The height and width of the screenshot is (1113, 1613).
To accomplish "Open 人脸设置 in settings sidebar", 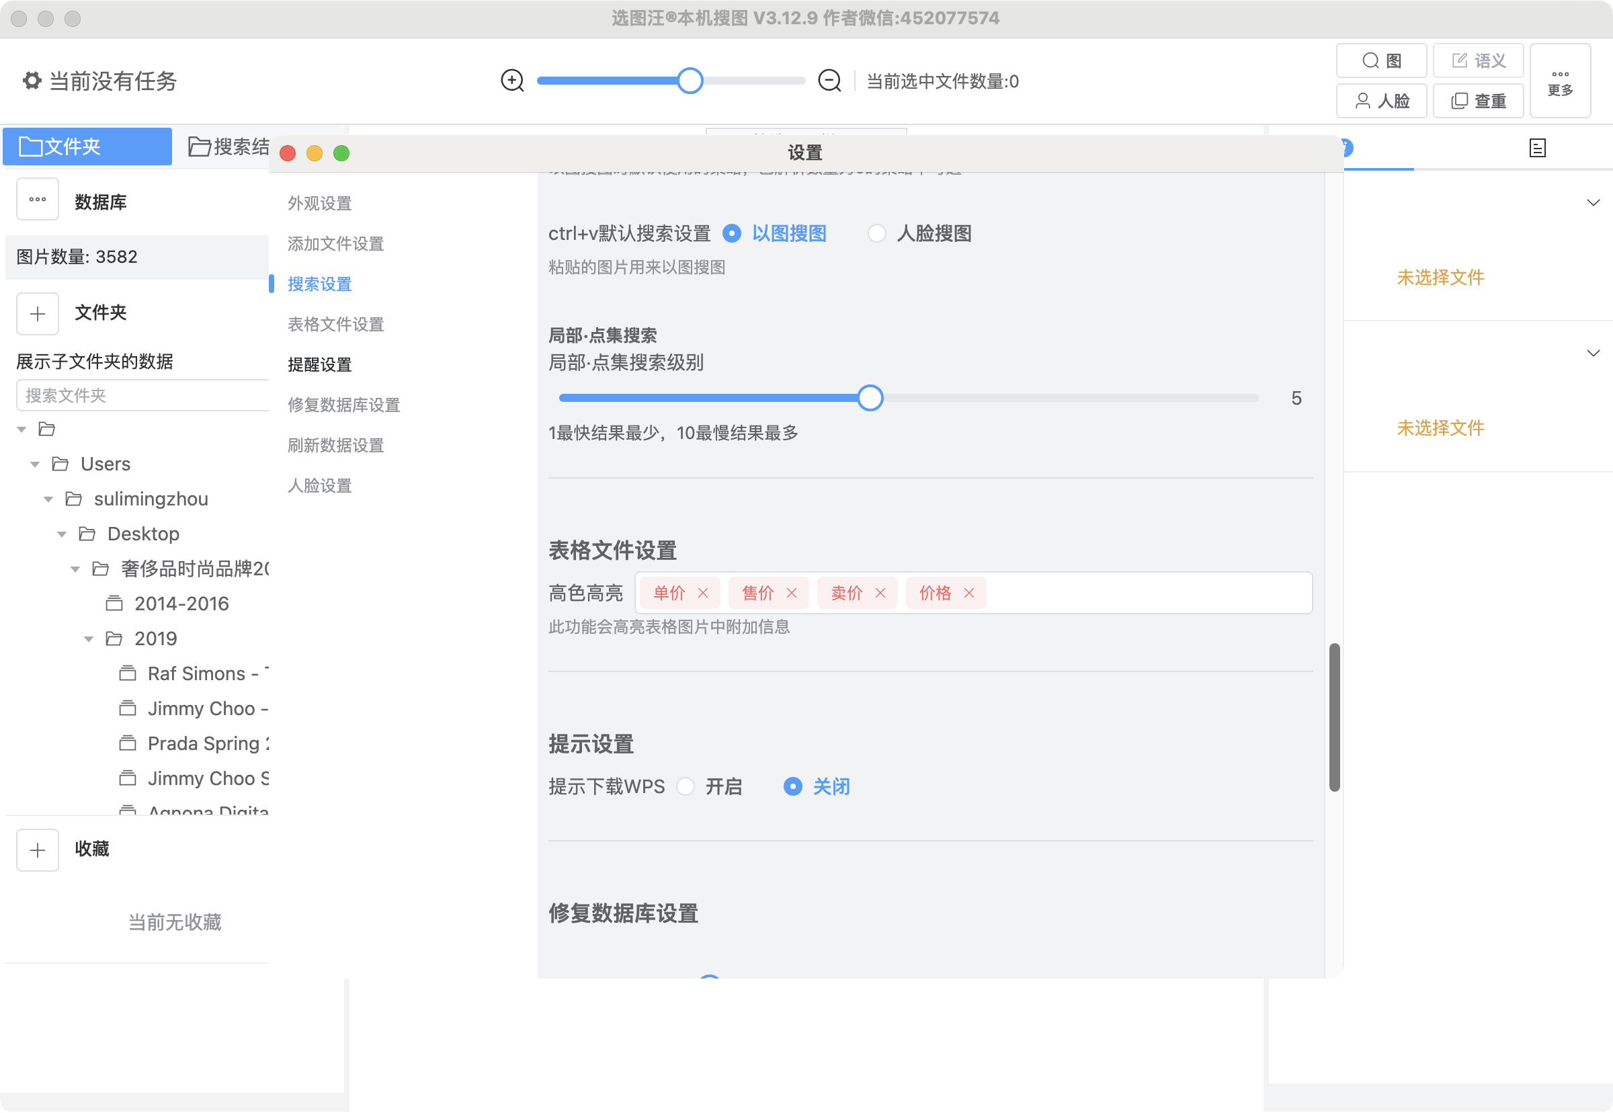I will pos(320,486).
